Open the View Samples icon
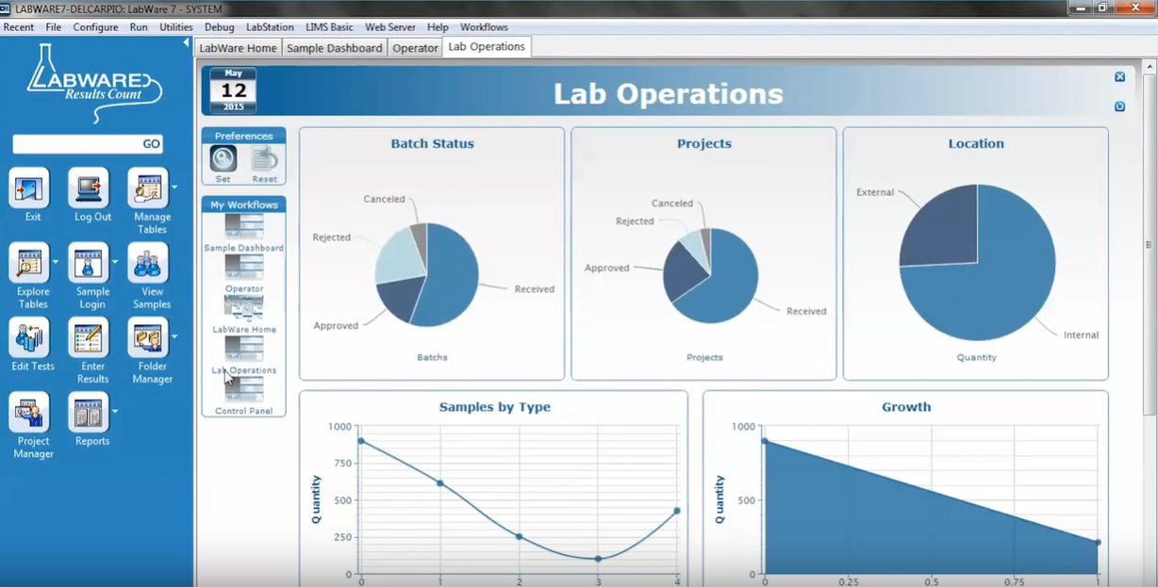The width and height of the screenshot is (1158, 587). click(x=148, y=263)
